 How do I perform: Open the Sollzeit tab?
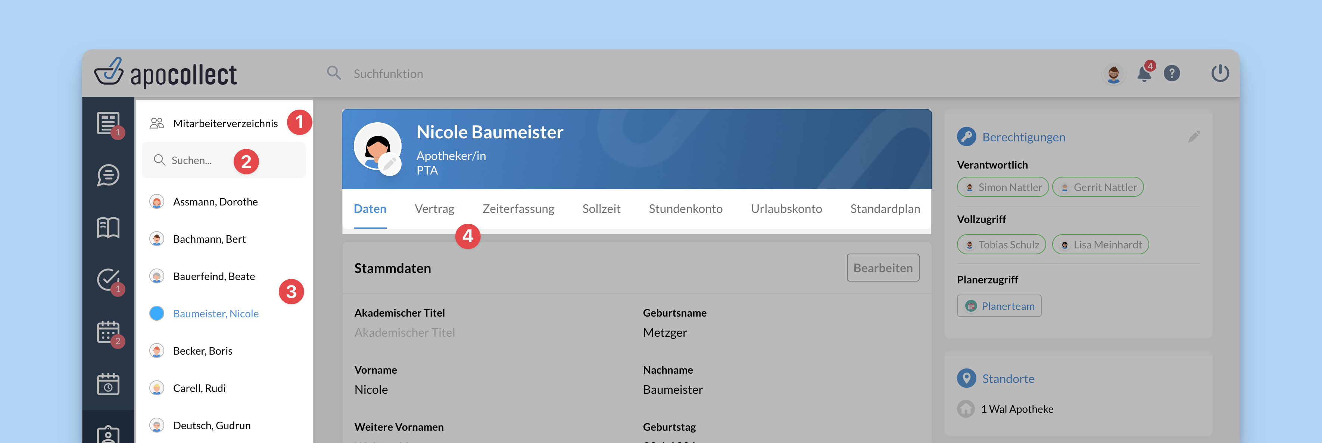coord(602,209)
